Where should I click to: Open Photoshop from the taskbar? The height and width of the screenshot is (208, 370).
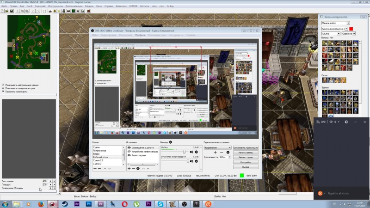[x=89, y=204]
